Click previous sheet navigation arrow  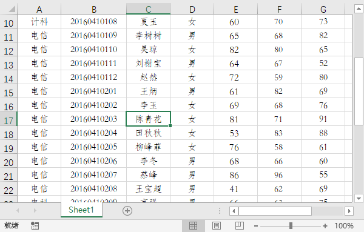pyautogui.click(x=18, y=210)
